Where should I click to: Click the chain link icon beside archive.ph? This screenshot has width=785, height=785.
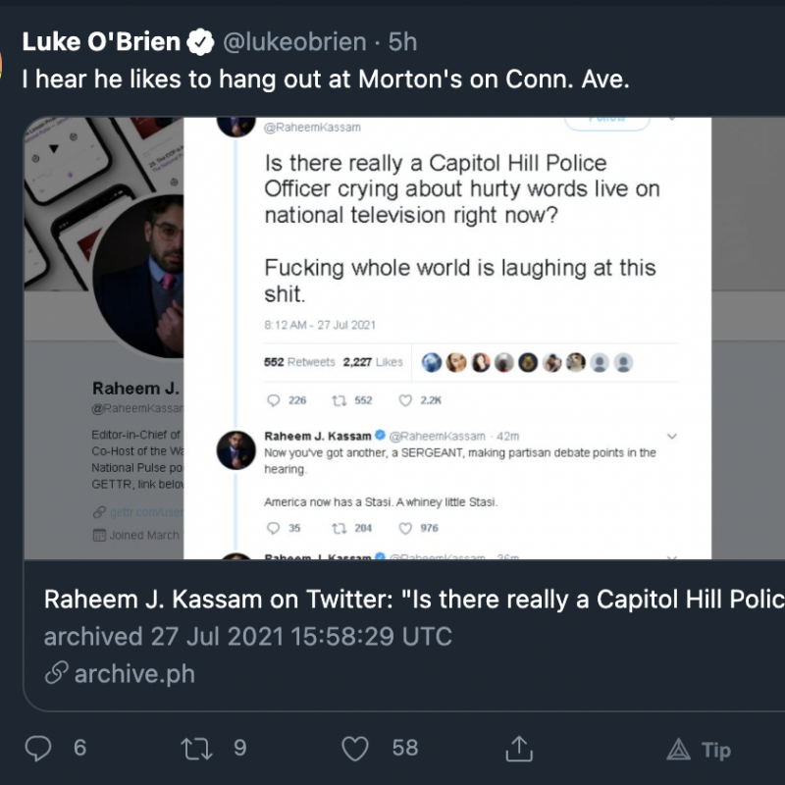[x=58, y=674]
